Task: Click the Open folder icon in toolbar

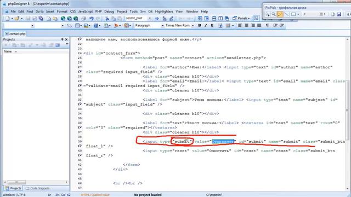Action: coord(16,18)
